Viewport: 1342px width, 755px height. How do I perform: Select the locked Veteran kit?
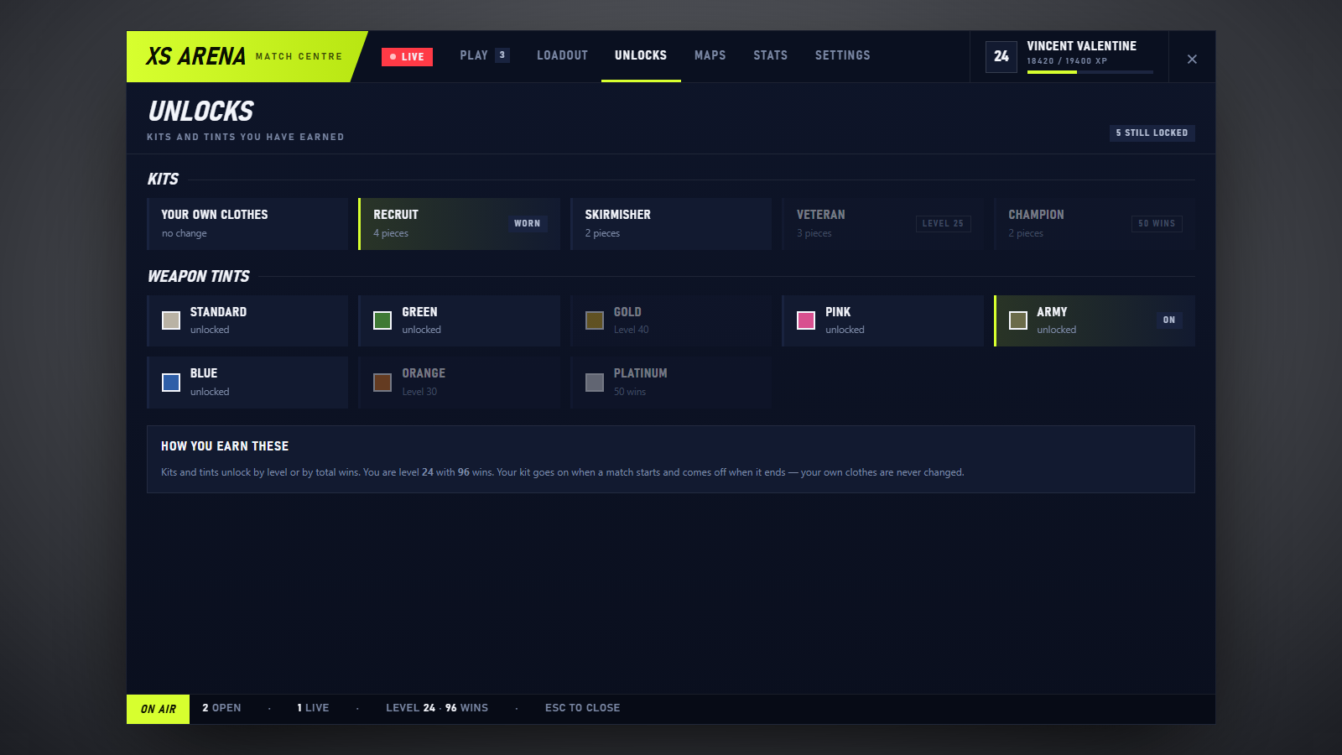[882, 224]
